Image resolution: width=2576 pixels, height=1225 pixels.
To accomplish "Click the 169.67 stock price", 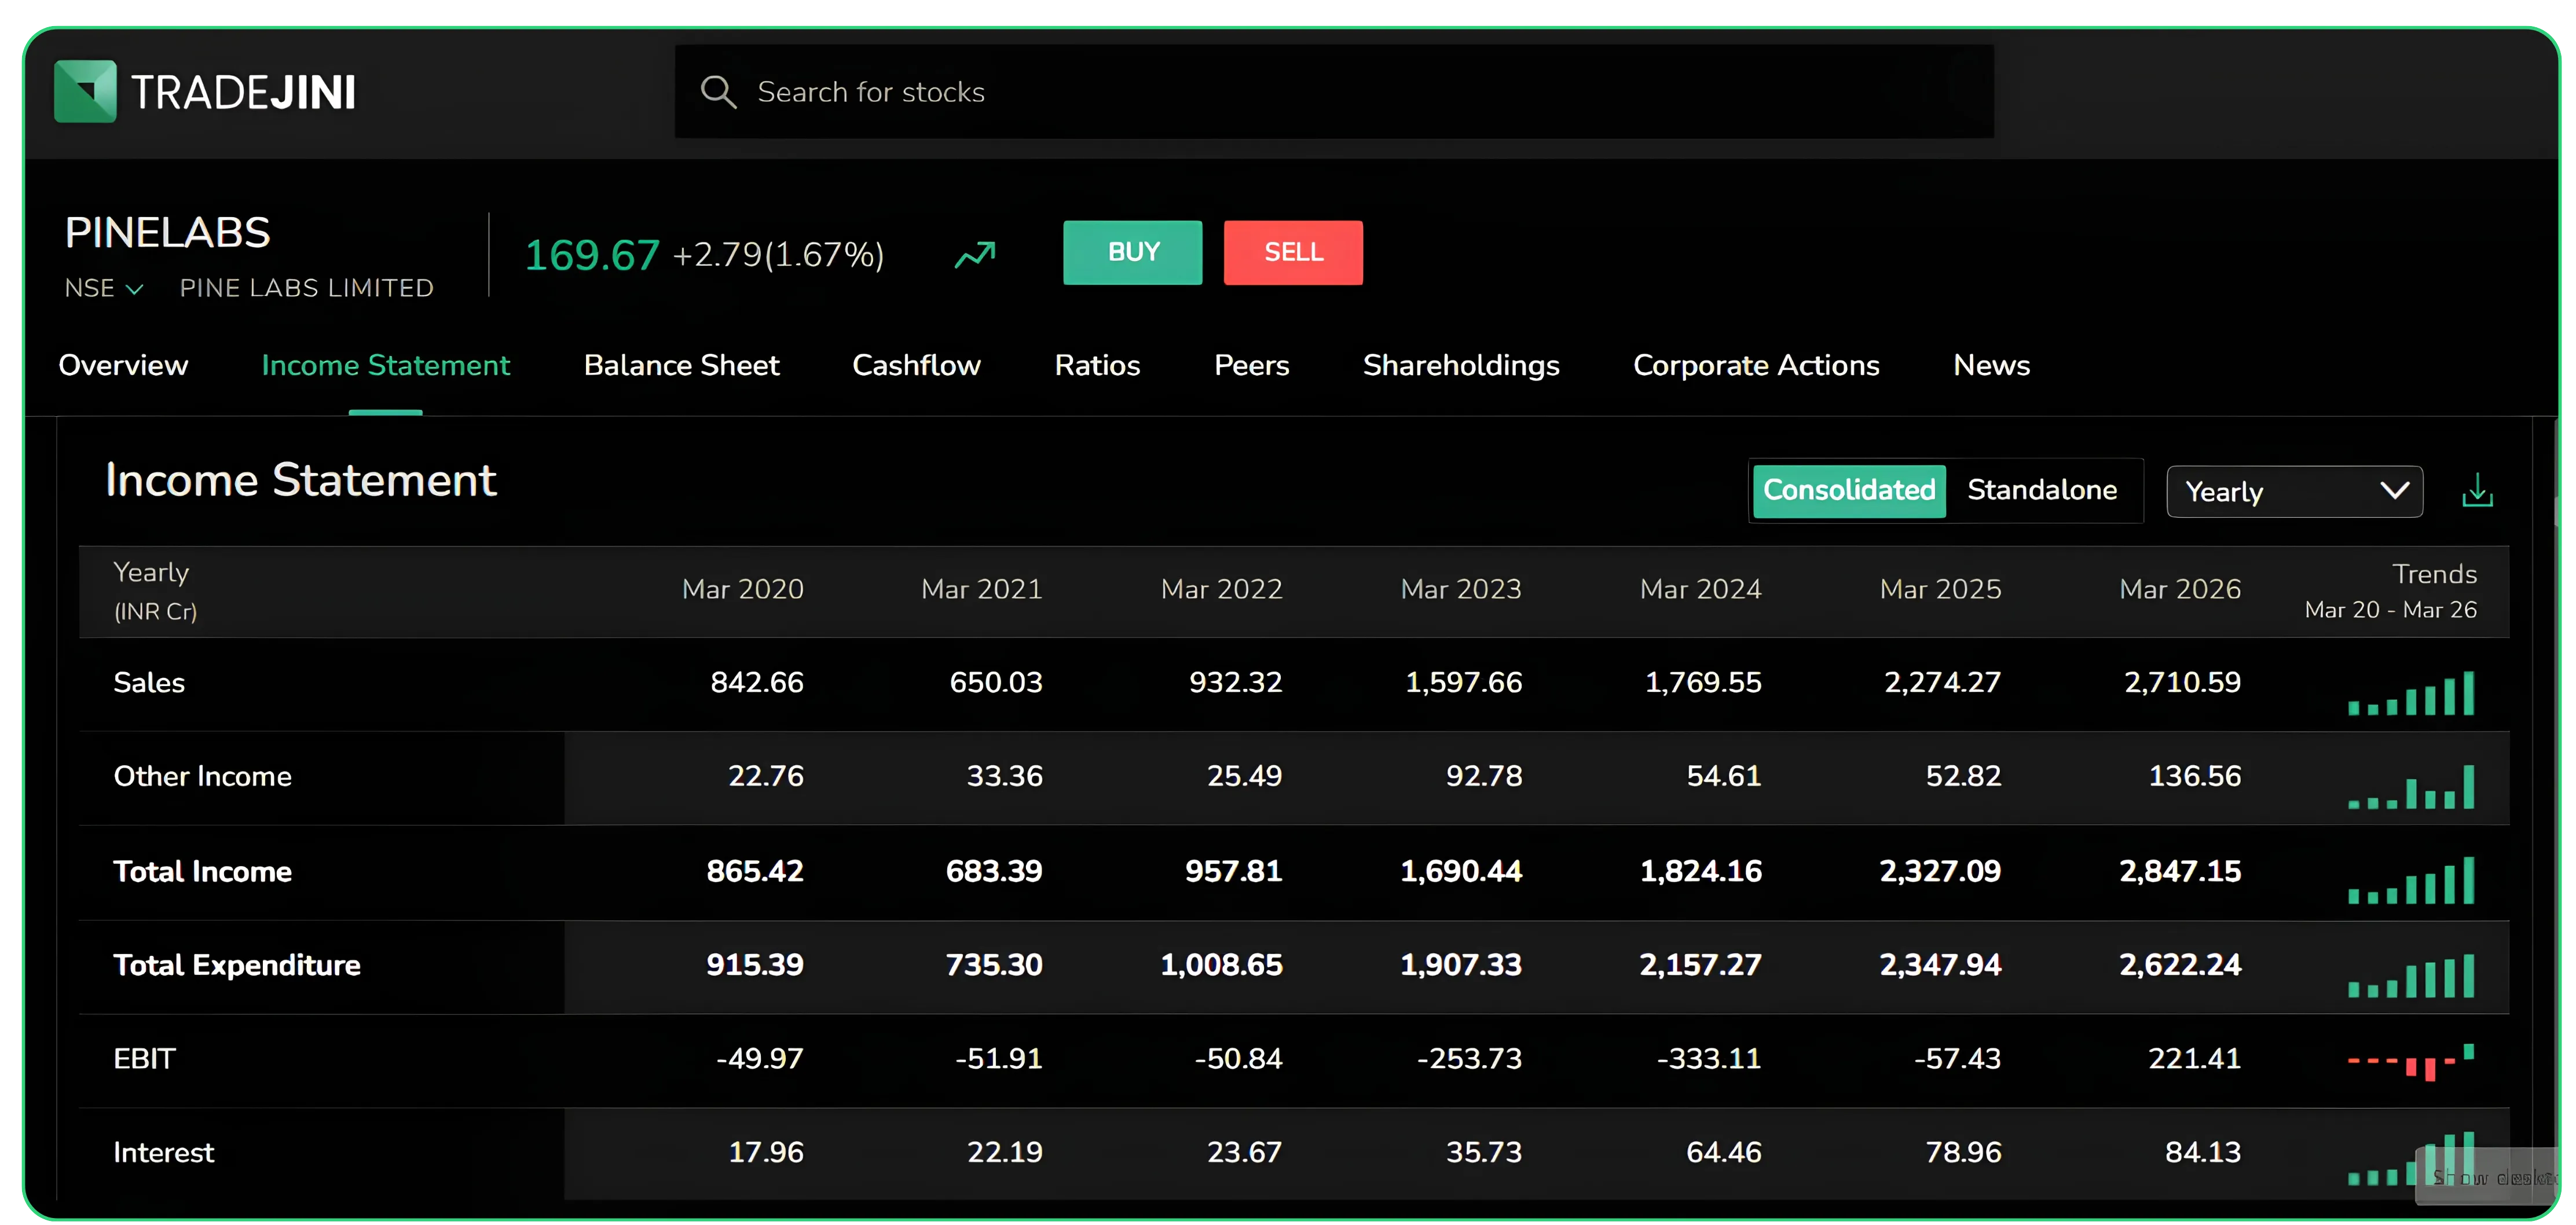I will tap(592, 255).
